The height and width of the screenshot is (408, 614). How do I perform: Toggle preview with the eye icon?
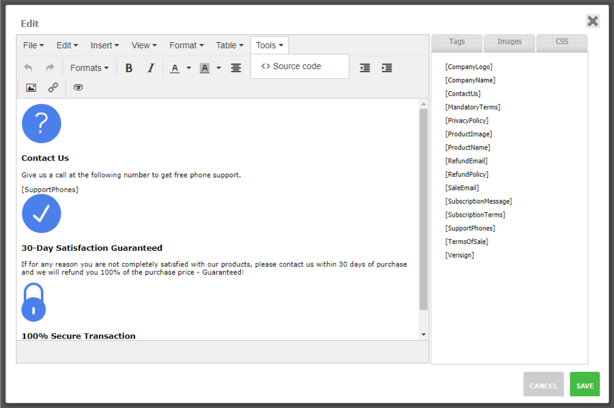click(x=78, y=87)
